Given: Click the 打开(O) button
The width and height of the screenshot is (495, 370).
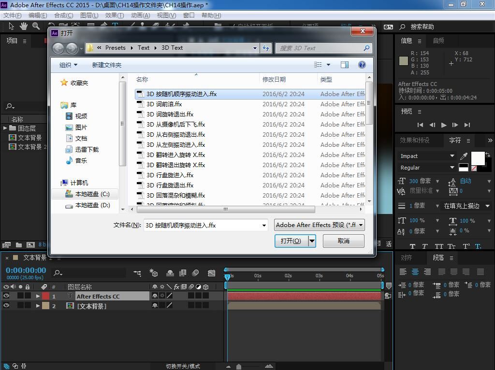Looking at the screenshot, I should pyautogui.click(x=291, y=241).
